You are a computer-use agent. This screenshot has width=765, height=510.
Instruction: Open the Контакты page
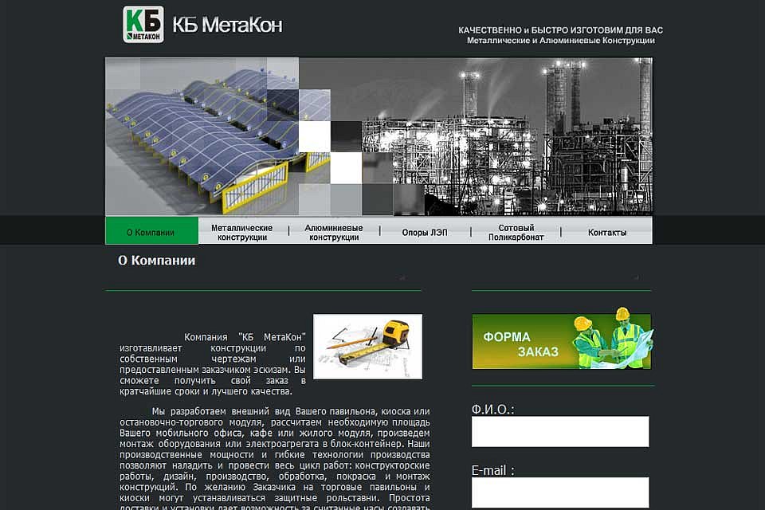[607, 233]
